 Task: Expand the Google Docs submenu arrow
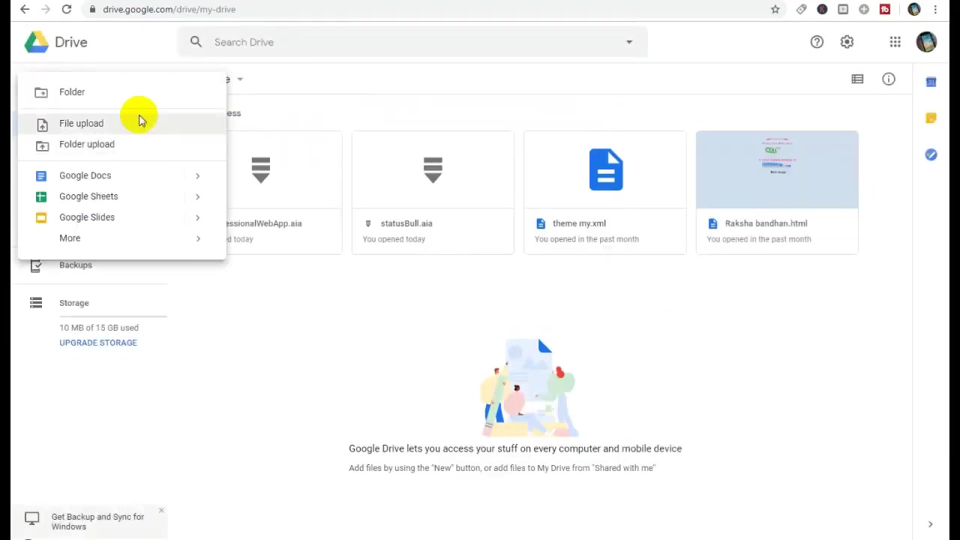point(197,175)
